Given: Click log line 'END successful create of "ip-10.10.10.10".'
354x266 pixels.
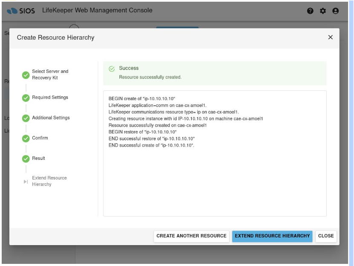Looking at the screenshot, I should pyautogui.click(x=151, y=145).
